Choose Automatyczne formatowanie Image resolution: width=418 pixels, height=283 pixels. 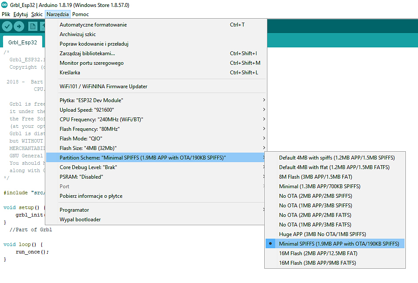(x=156, y=25)
